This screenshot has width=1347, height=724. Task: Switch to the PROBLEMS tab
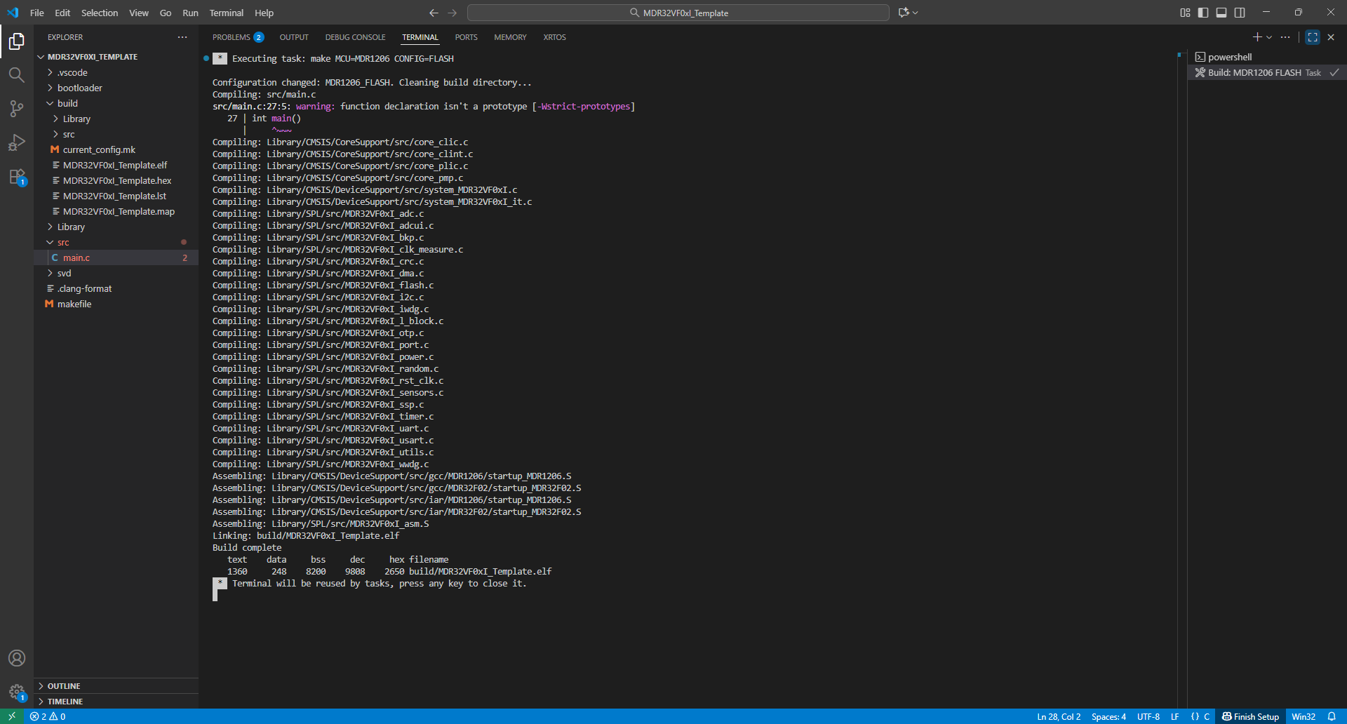232,37
